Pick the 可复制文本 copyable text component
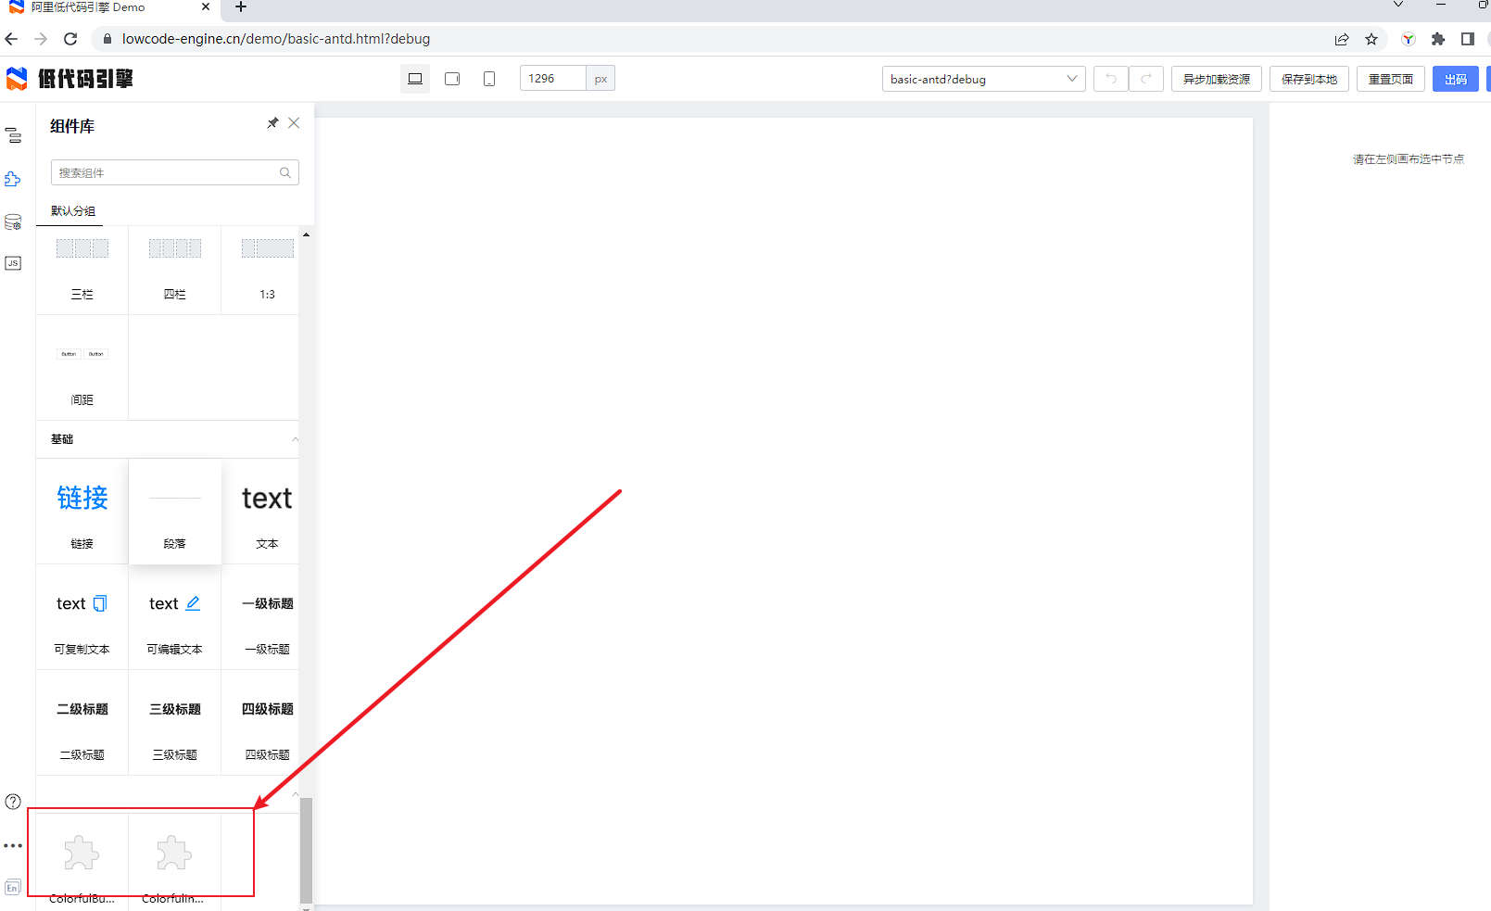The height and width of the screenshot is (911, 1491). click(82, 617)
